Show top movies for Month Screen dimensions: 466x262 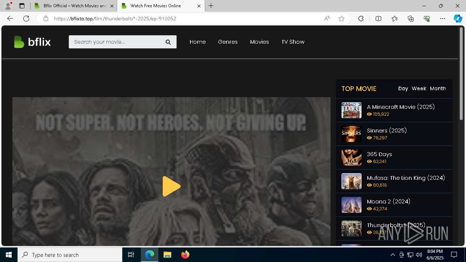click(438, 88)
